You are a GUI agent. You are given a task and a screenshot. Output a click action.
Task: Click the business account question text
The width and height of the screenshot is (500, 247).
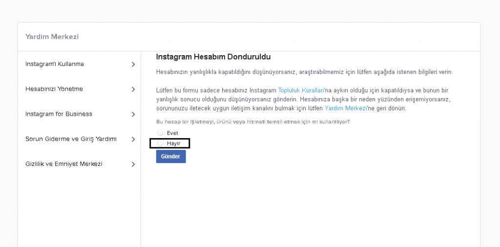click(252, 122)
